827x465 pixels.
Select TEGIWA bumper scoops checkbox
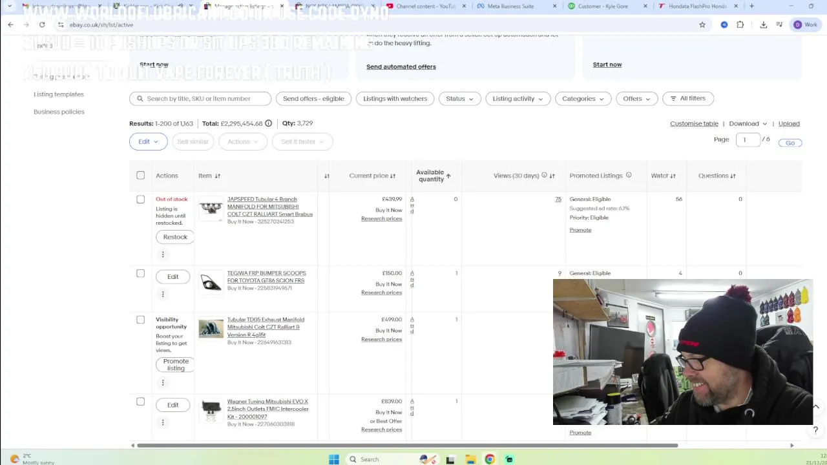[140, 273]
